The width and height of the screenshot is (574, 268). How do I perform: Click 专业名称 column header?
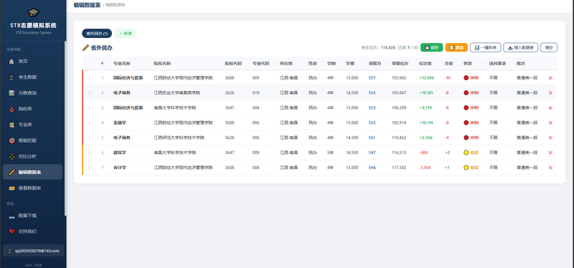point(121,64)
